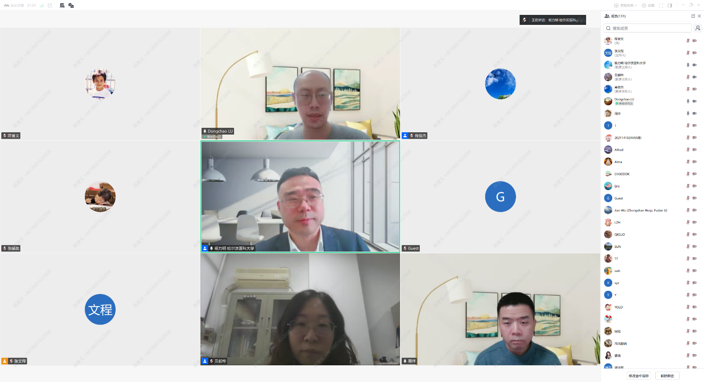704x382 pixels.
Task: Select member CH3COOK in the members list
Action: pos(622,174)
